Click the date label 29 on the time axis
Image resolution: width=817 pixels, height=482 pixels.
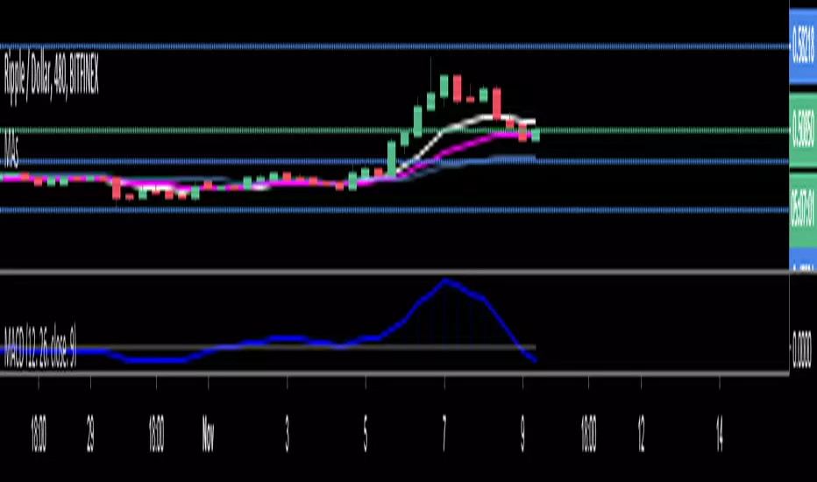[90, 433]
